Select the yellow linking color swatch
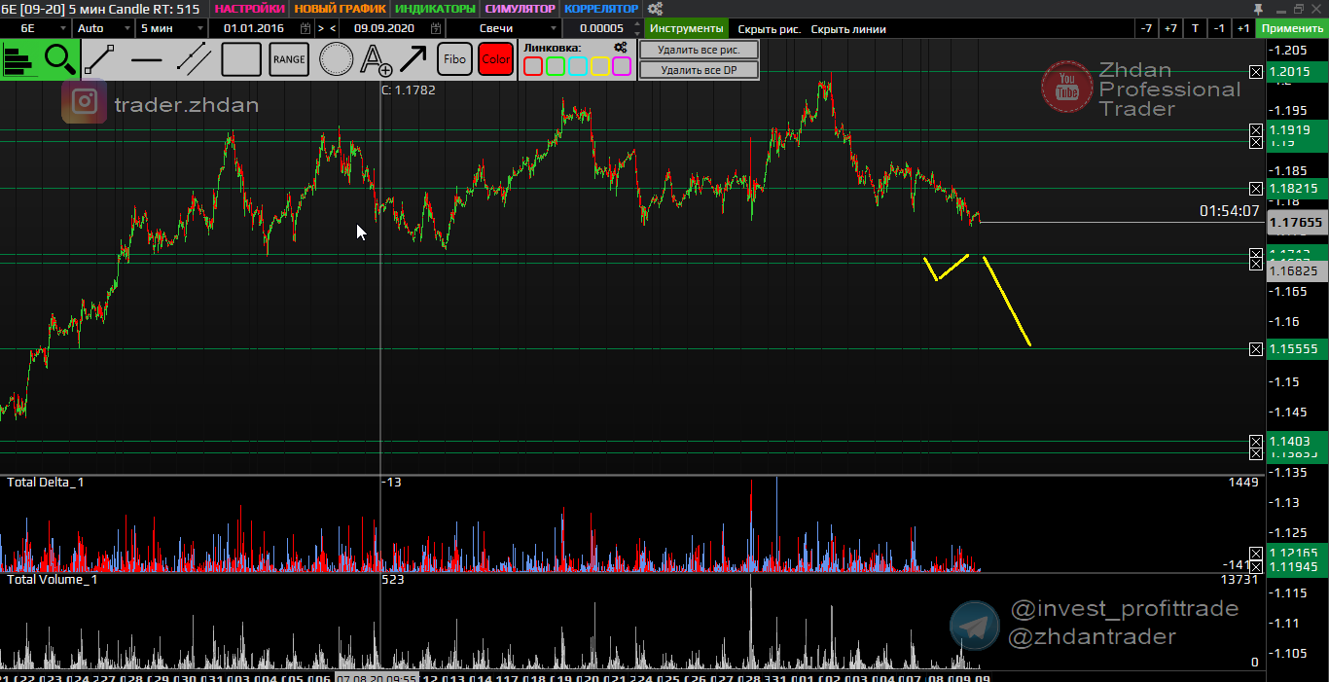The height and width of the screenshot is (682, 1329). coord(600,66)
